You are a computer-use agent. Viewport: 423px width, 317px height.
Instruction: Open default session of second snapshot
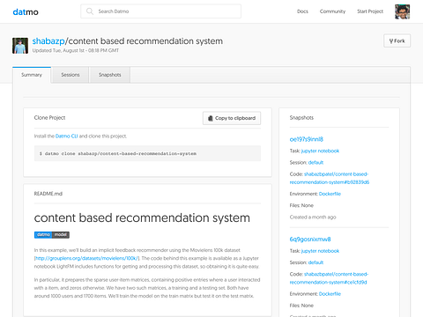[315, 262]
